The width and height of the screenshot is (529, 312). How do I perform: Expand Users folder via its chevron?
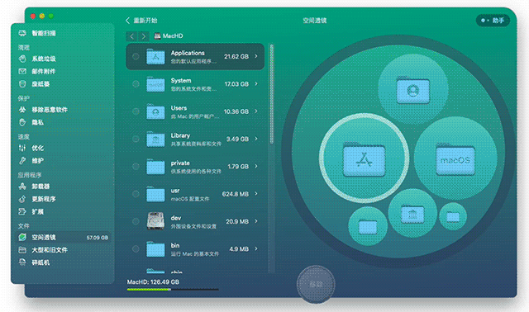(256, 111)
